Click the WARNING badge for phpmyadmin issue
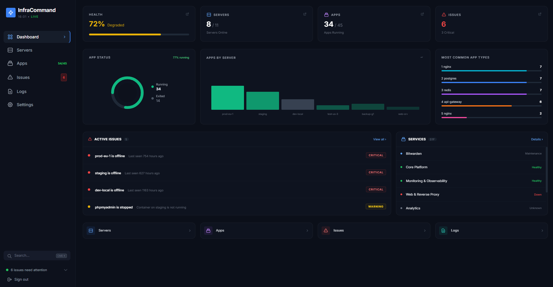 (376, 206)
